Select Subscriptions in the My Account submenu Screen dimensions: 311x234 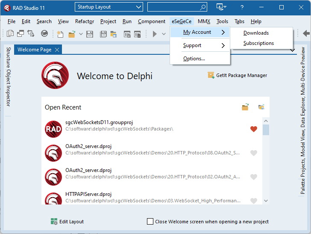261,43
